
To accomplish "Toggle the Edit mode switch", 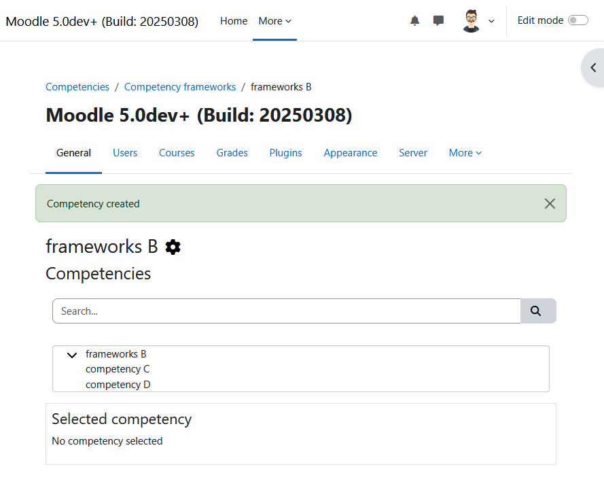I will [x=578, y=20].
